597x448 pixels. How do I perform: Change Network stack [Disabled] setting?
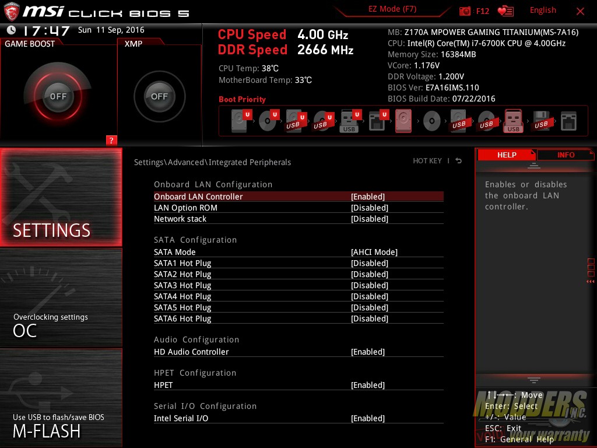point(370,219)
